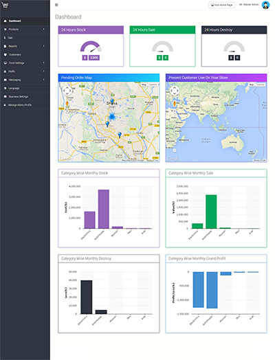Click blue cluster marker on Dhaka map
275x360 pixels.
tap(112, 117)
